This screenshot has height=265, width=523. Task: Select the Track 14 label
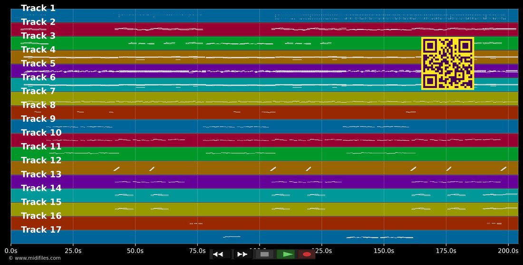point(41,188)
